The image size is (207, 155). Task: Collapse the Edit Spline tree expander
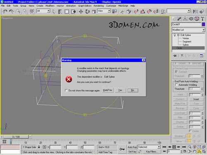pos(178,35)
